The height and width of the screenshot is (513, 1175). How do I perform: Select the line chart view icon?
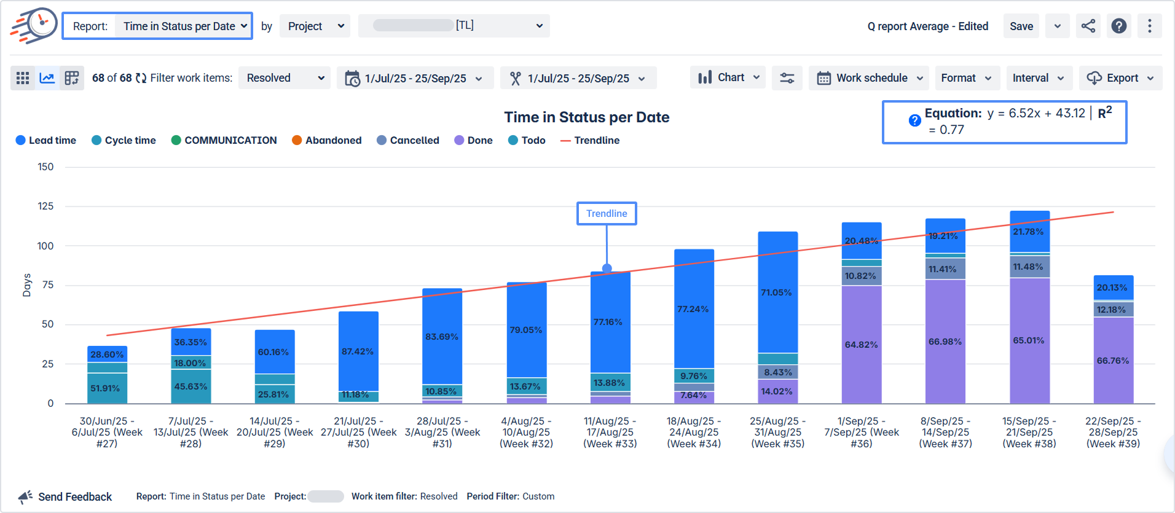47,78
